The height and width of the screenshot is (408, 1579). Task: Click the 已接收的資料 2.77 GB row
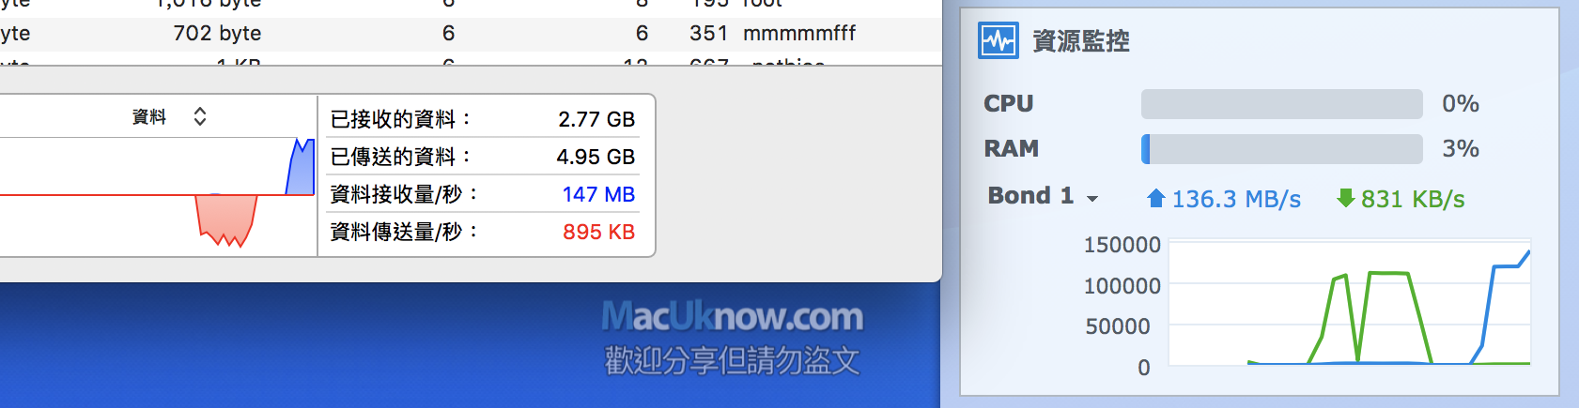483,119
